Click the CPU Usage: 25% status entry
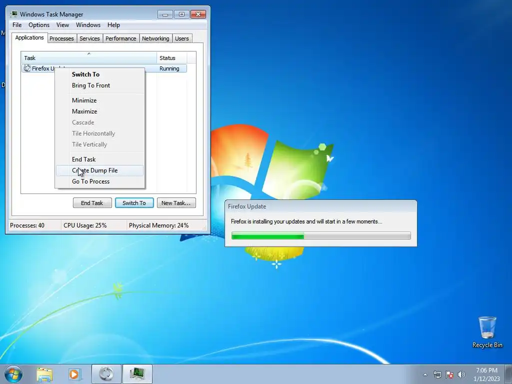The image size is (512, 384). click(85, 225)
